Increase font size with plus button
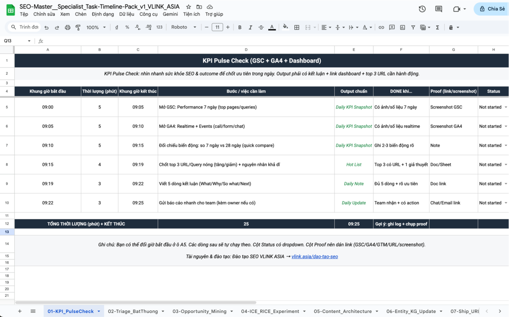This screenshot has width=509, height=317. 228,27
